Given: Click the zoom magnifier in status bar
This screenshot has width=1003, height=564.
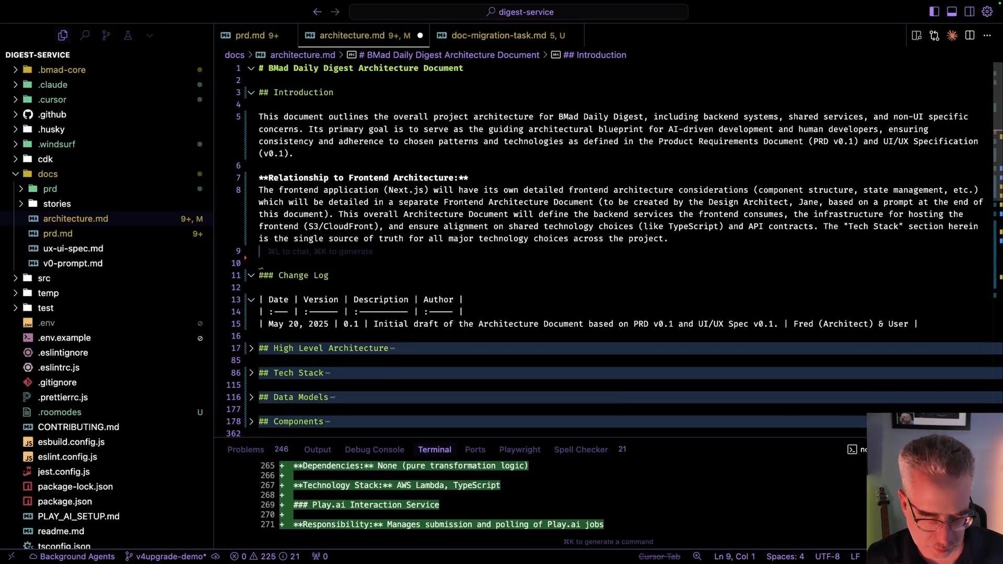Looking at the screenshot, I should click(x=697, y=556).
